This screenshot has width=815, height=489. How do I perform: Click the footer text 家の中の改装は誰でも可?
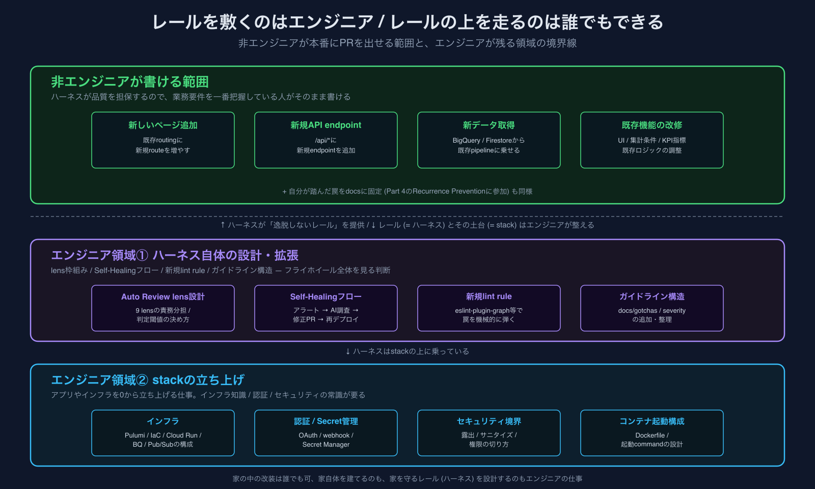pos(407,479)
